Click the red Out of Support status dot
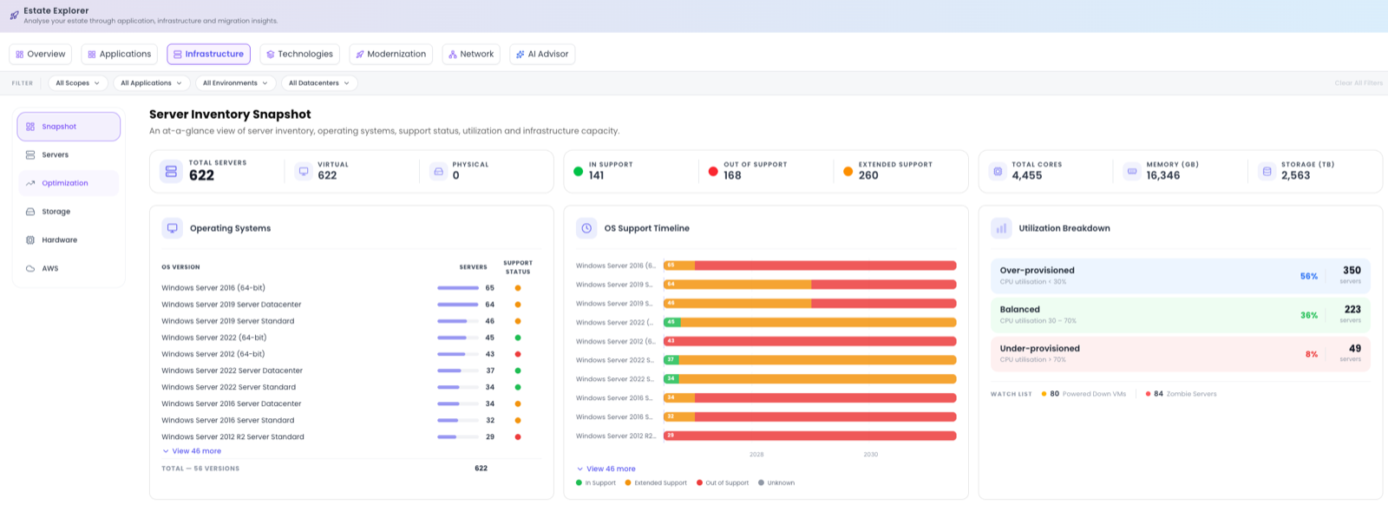 [713, 172]
